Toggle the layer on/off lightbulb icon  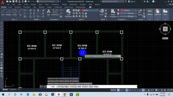point(74,10)
